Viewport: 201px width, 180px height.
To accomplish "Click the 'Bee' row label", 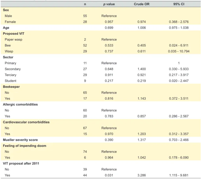I will coord(8,45).
